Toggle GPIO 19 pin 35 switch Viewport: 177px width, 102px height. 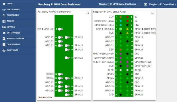point(60,86)
